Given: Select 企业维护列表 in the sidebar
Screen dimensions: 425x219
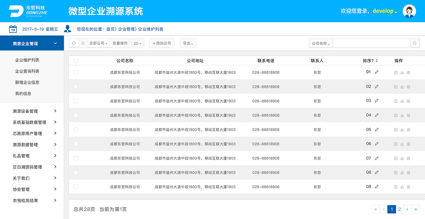Looking at the screenshot, I should (x=27, y=60).
